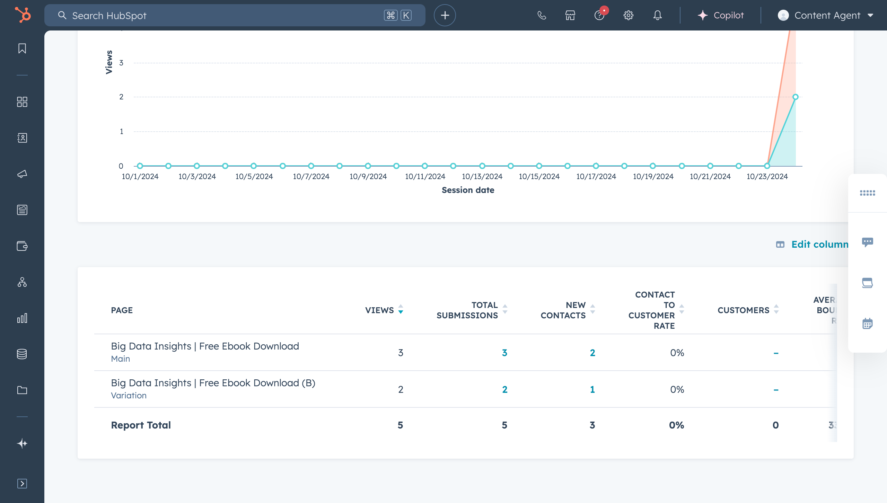Click the Main label under first page
The image size is (887, 503).
[x=120, y=359]
